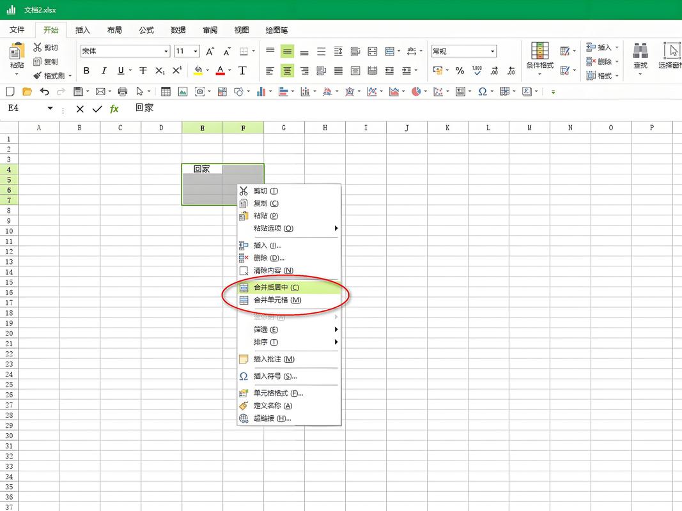682x511 pixels.
Task: Switch to the 公式 ribbon tab
Action: pos(146,30)
